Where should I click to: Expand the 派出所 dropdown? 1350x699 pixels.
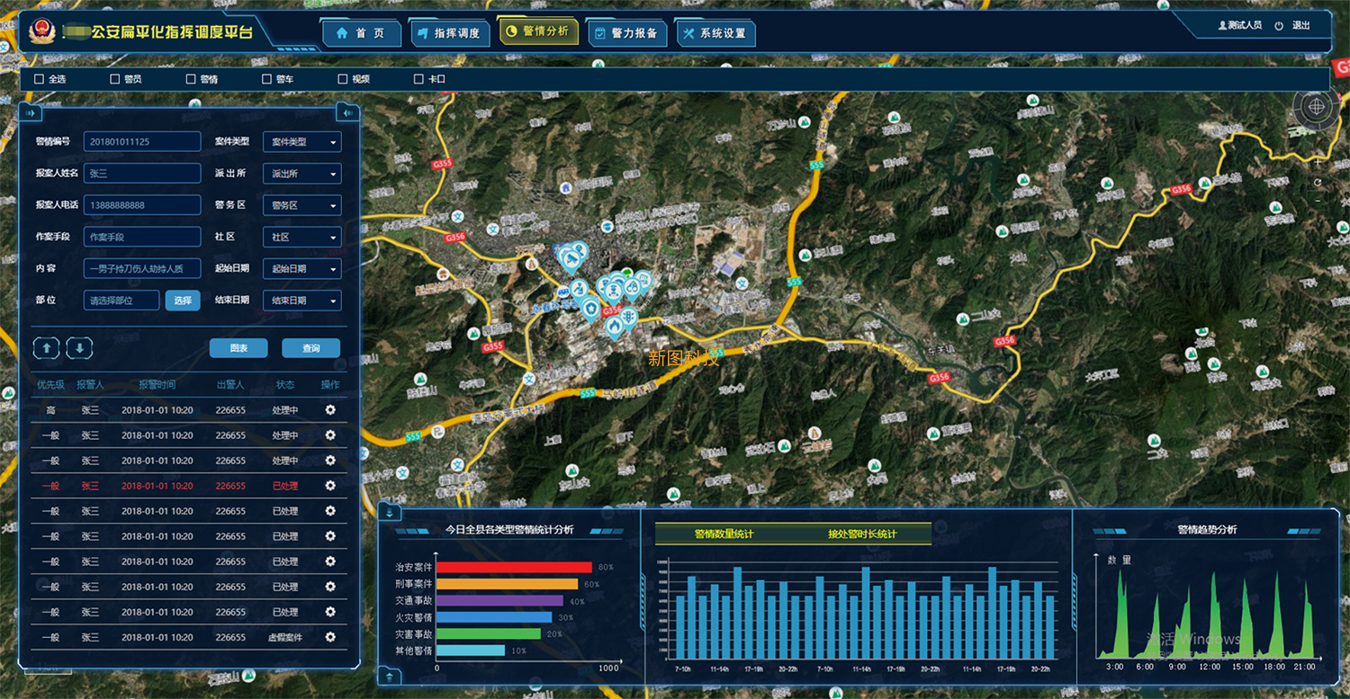click(301, 174)
